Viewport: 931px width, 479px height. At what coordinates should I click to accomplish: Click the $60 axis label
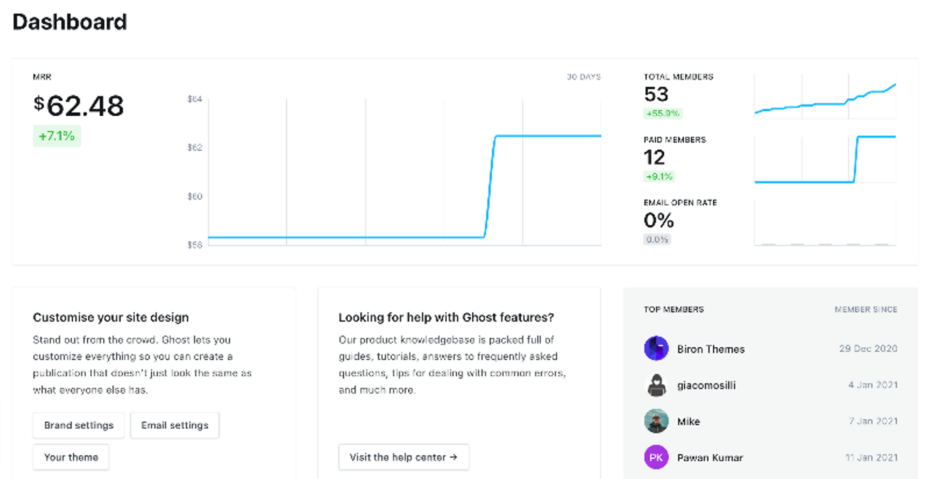pyautogui.click(x=195, y=196)
